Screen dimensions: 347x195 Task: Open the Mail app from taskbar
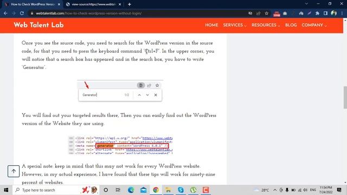pos(143,190)
